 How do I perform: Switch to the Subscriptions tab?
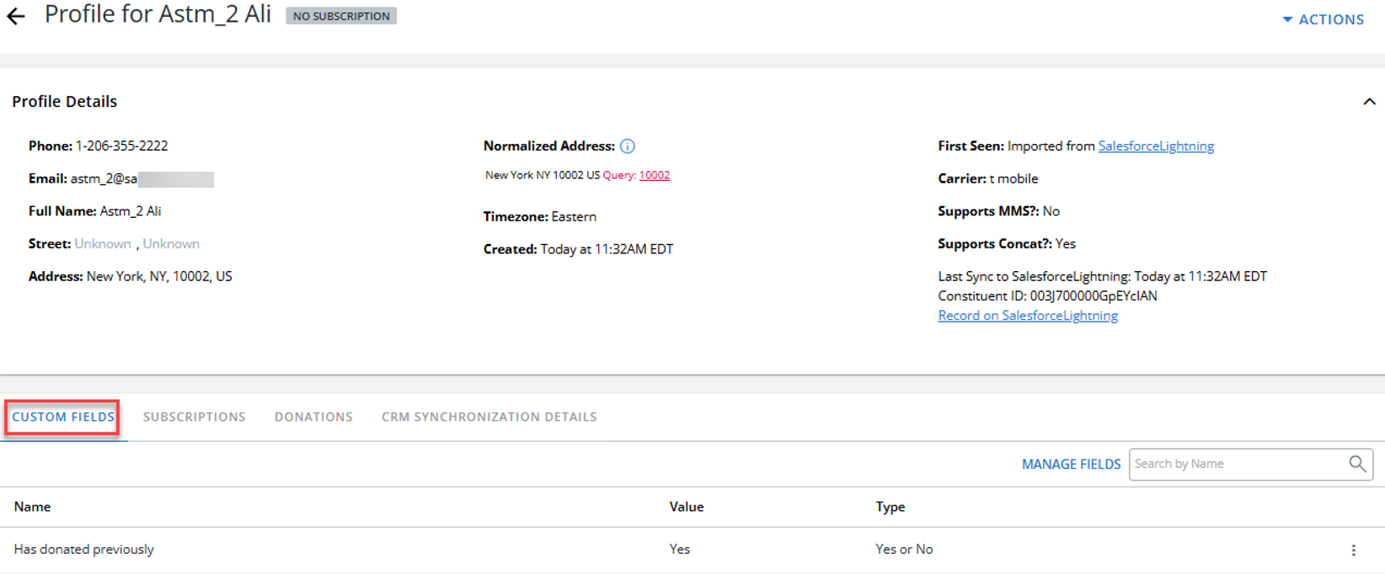(195, 417)
